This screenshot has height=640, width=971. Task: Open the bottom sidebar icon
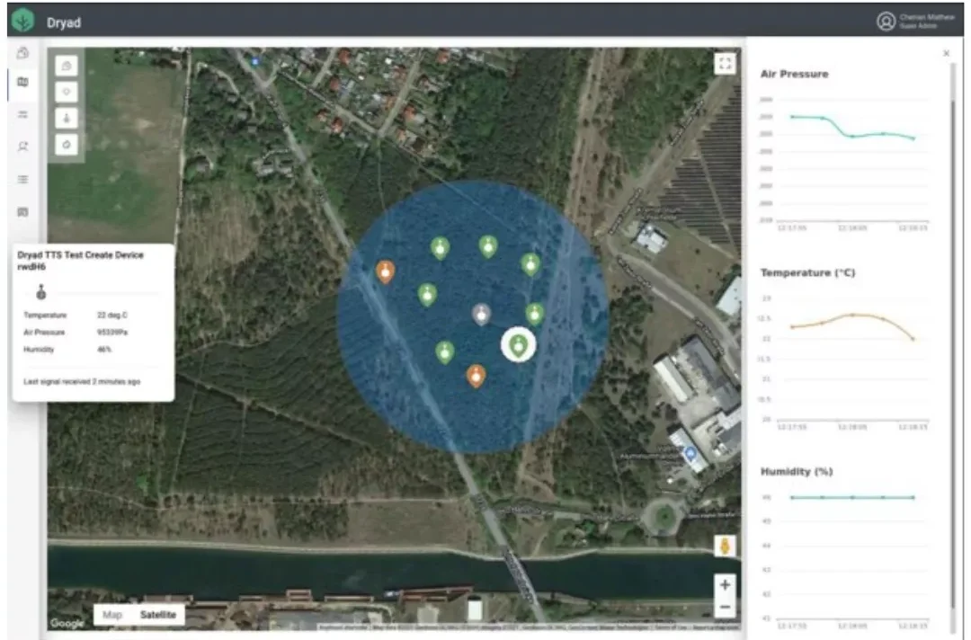[x=23, y=212]
